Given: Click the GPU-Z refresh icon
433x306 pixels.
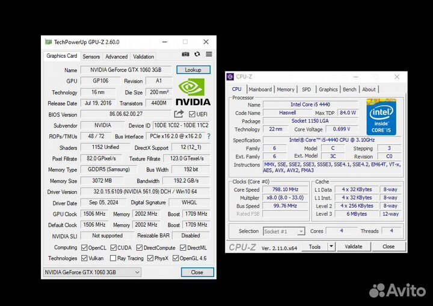Looking at the screenshot, I should [x=197, y=54].
